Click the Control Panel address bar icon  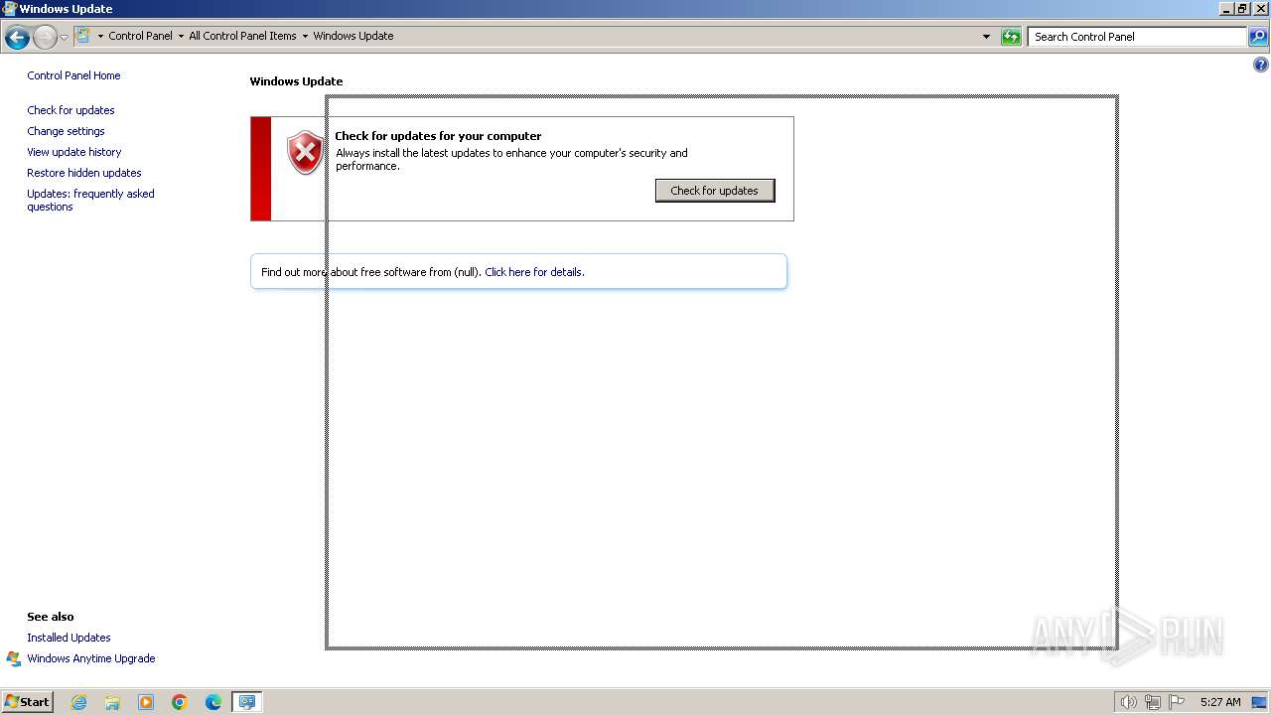coord(83,36)
